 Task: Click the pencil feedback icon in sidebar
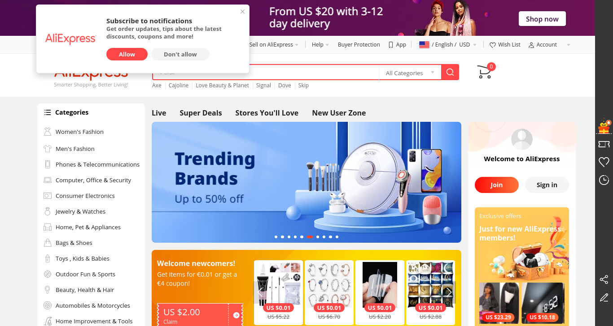[604, 297]
